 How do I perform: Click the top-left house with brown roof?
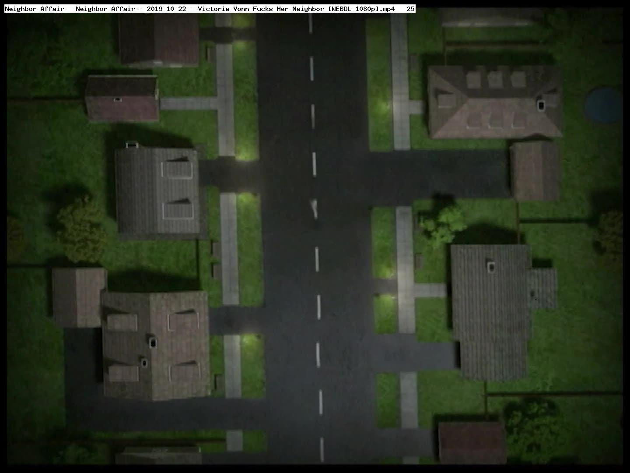click(x=158, y=39)
